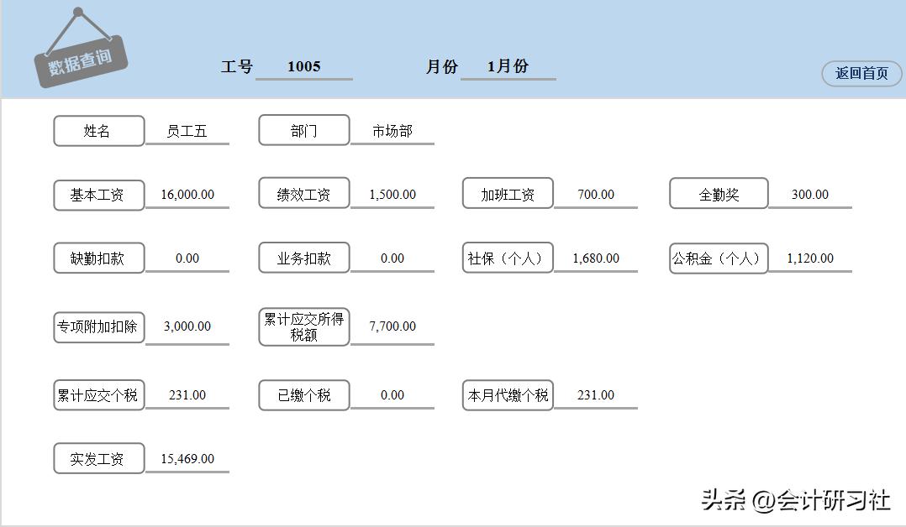This screenshot has height=527, width=906.
Task: Click the 业务扣款 label box
Action: tap(303, 258)
